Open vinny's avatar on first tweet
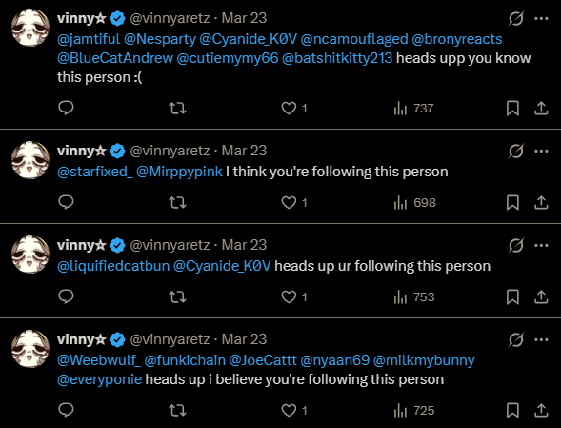The width and height of the screenshot is (561, 428). coord(30,28)
